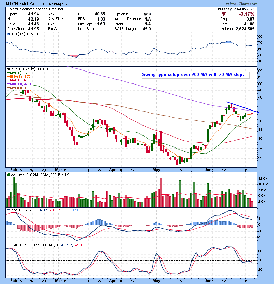Click the RSI panel line-chart icon
274x284 pixels.
tap(8, 34)
